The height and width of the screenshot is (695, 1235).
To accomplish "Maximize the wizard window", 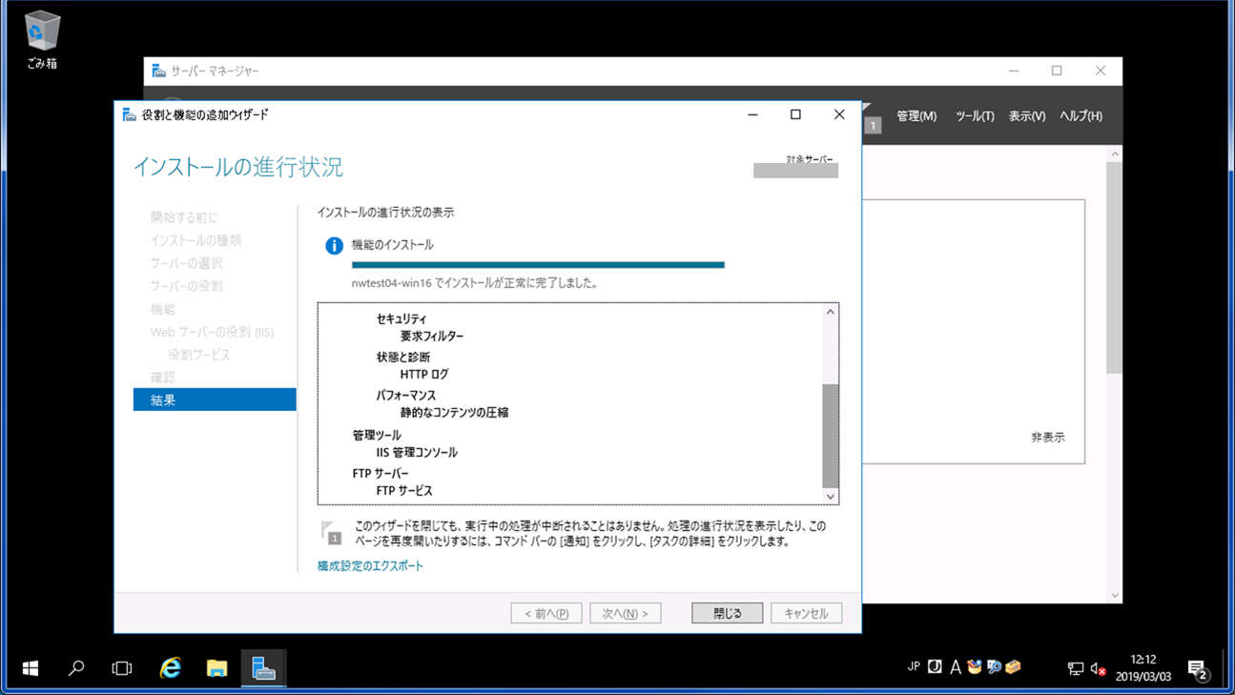I will (x=795, y=114).
